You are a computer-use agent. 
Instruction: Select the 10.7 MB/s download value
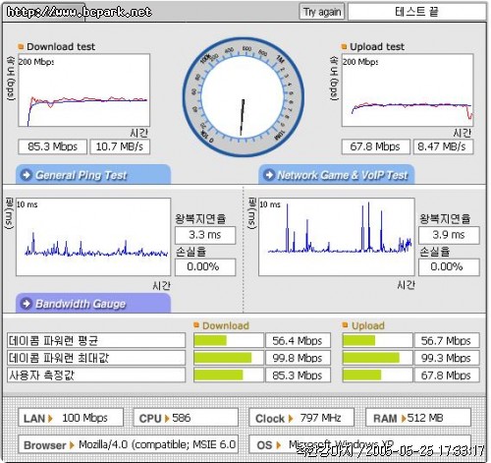click(120, 146)
